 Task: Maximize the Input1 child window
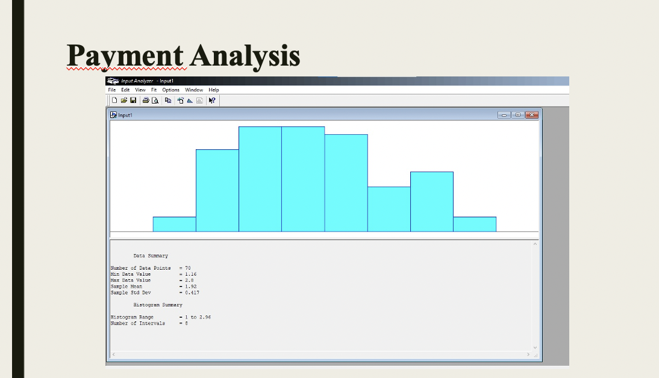(518, 114)
